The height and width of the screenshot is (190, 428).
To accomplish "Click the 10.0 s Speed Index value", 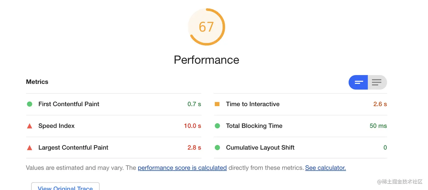I will 192,126.
